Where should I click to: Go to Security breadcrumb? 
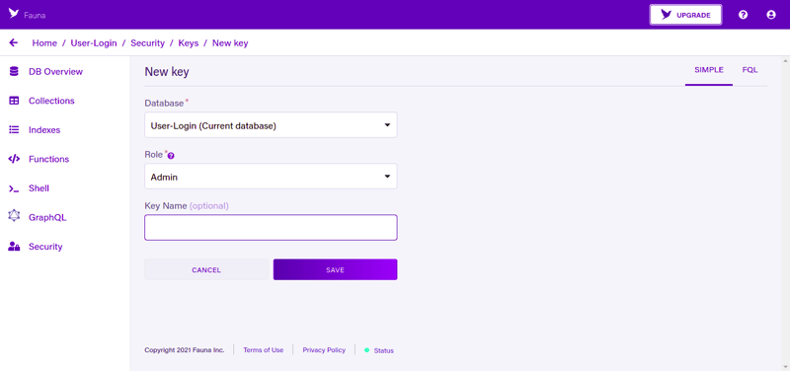pyautogui.click(x=147, y=43)
